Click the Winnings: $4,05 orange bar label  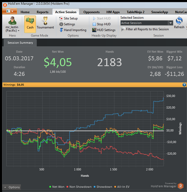[14, 85]
